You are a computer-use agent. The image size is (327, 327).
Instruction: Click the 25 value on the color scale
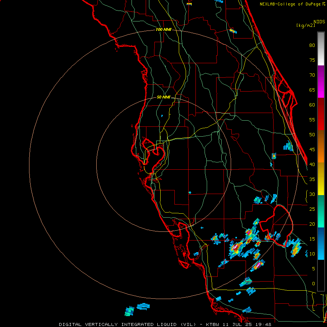[312, 209]
